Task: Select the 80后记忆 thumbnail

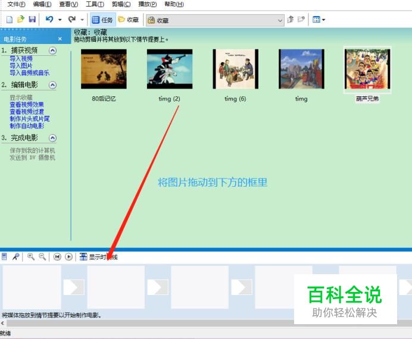Action: 104,69
